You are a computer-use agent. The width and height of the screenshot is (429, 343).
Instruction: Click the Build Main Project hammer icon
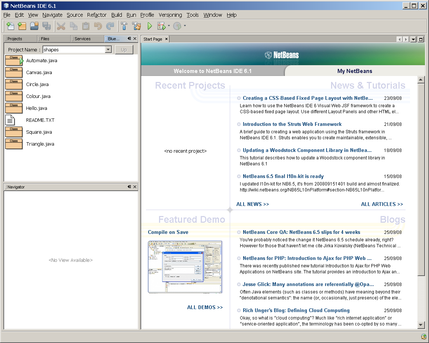tap(124, 26)
